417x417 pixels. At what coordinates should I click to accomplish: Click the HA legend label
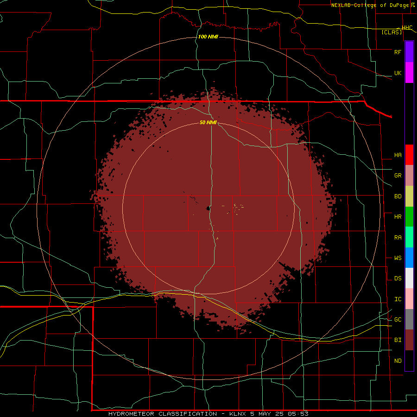[398, 155]
